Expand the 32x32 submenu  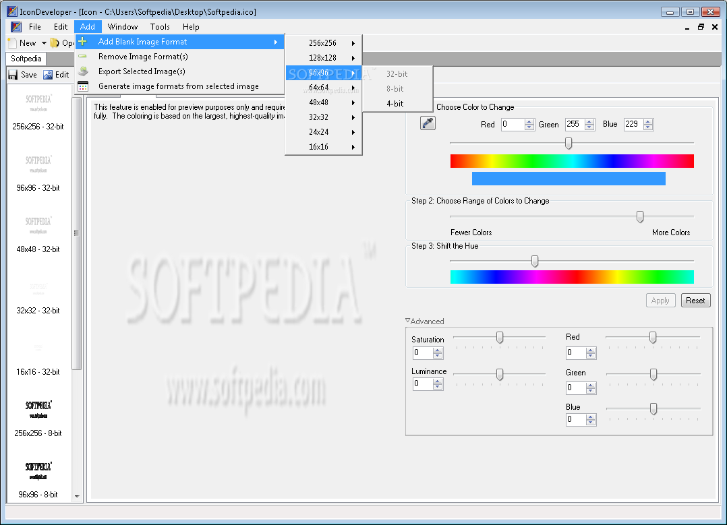pyautogui.click(x=353, y=117)
